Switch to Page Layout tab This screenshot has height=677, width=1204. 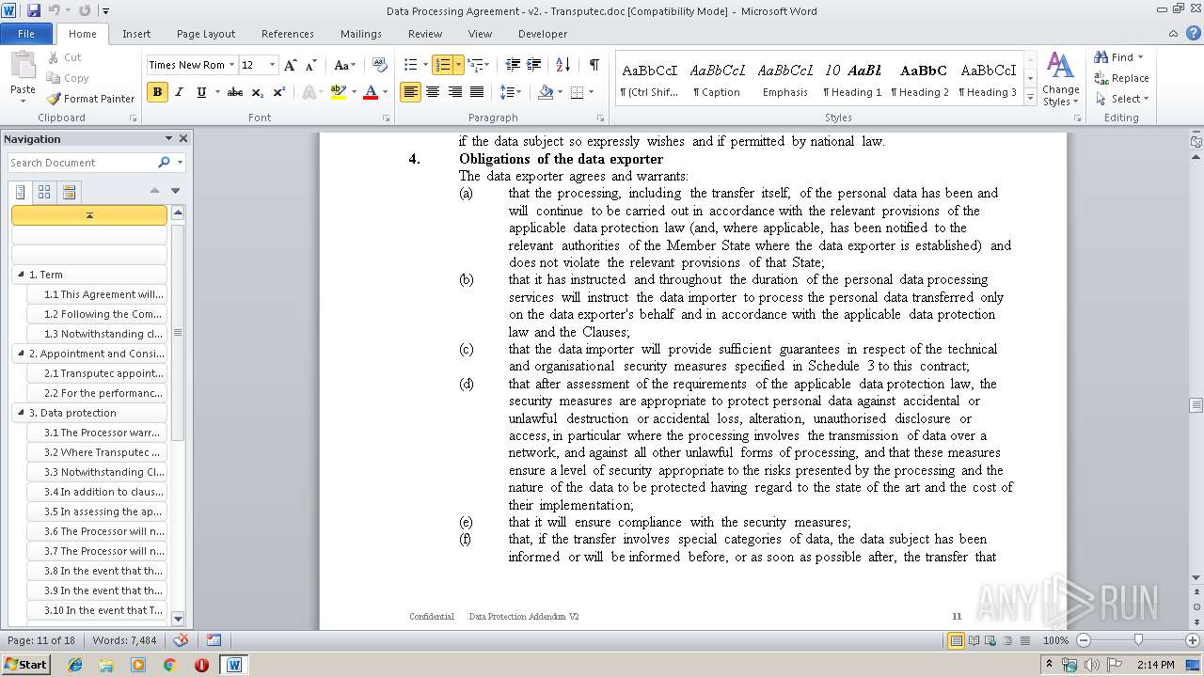(206, 34)
